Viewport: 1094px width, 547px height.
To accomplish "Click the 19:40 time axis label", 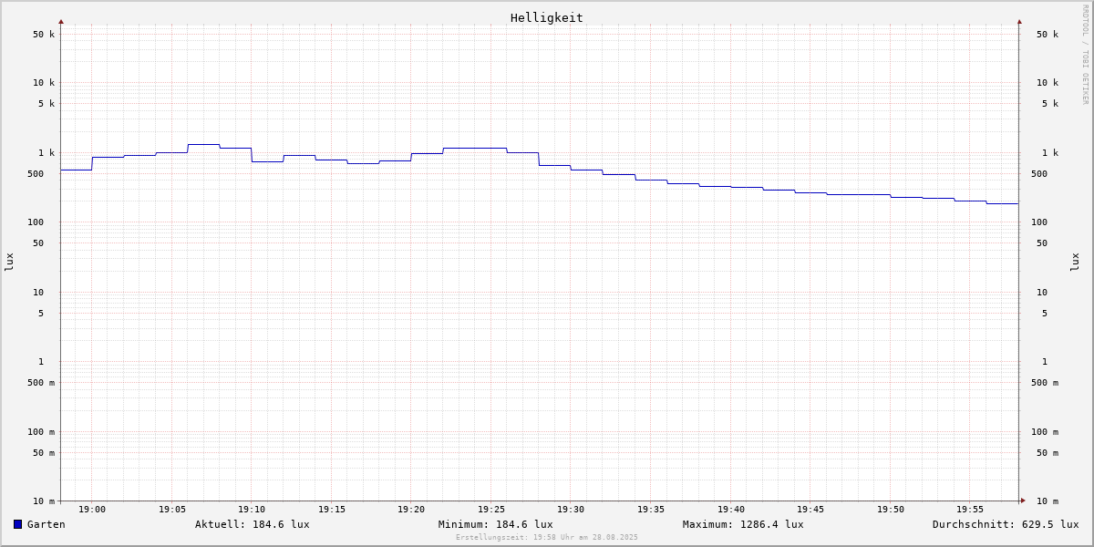I will point(731,510).
